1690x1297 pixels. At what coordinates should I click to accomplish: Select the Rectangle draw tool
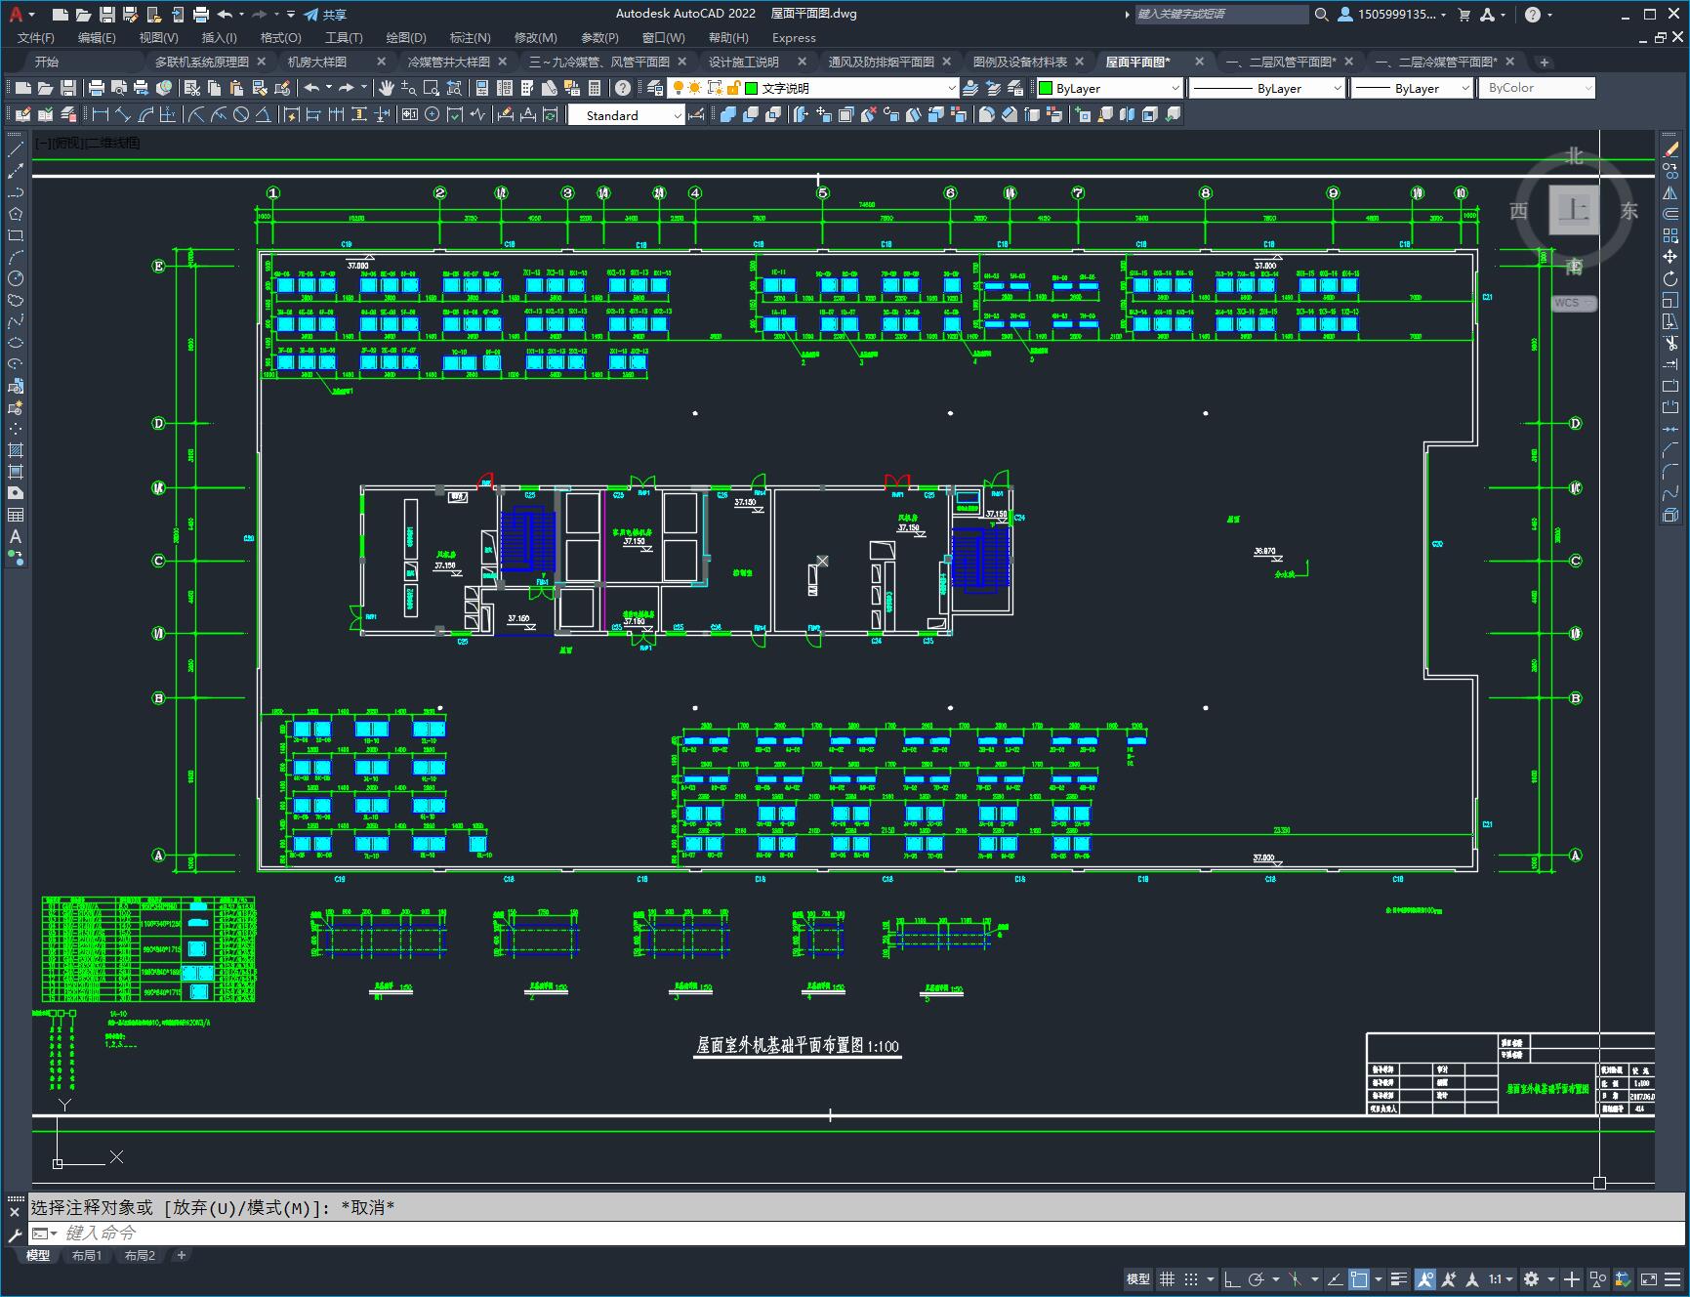[x=16, y=235]
